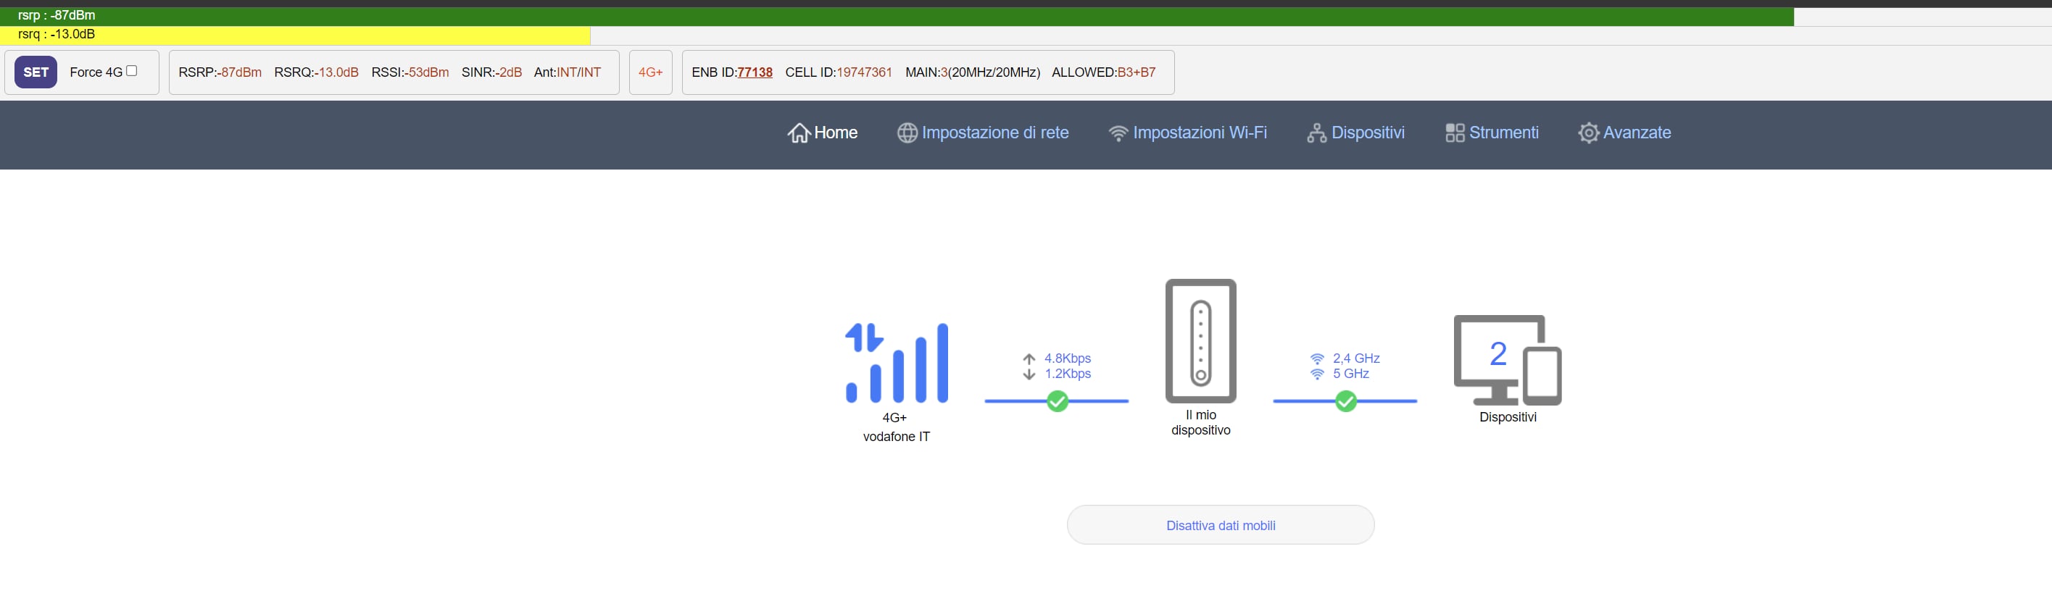Click the 2,4 GHz label

pyautogui.click(x=1355, y=359)
